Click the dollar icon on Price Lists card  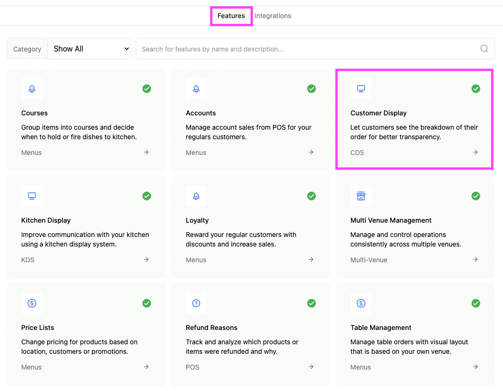32,303
